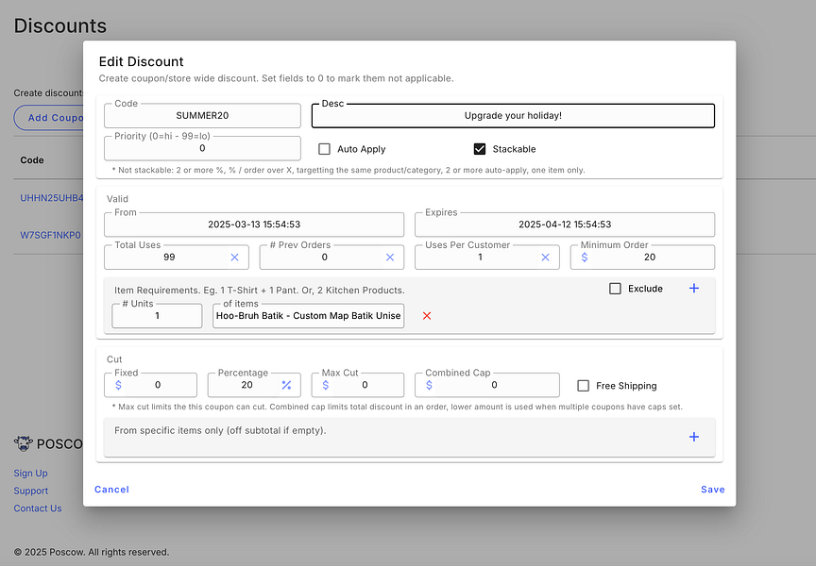This screenshot has width=816, height=566.
Task: Remove the Hoo-Bruh Batik item requirement
Action: coord(427,316)
